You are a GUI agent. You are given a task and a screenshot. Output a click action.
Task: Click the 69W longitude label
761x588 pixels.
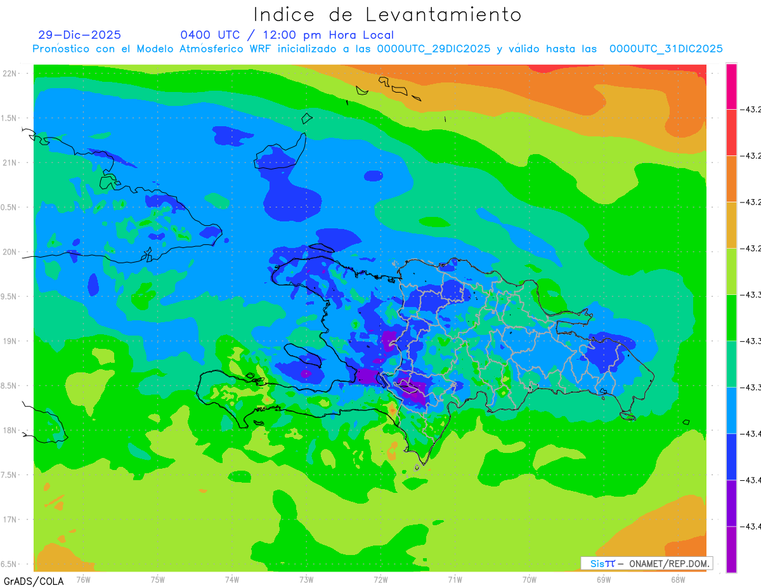(604, 579)
